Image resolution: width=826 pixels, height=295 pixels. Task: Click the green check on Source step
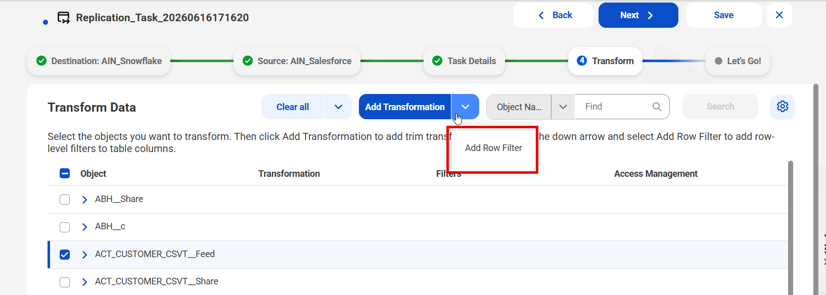point(248,61)
